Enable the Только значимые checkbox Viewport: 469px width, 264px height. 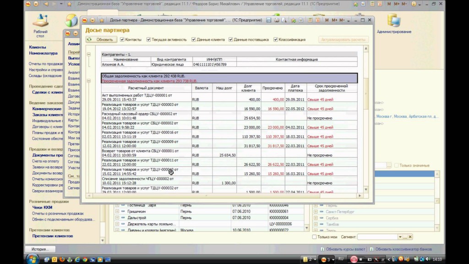click(x=396, y=165)
